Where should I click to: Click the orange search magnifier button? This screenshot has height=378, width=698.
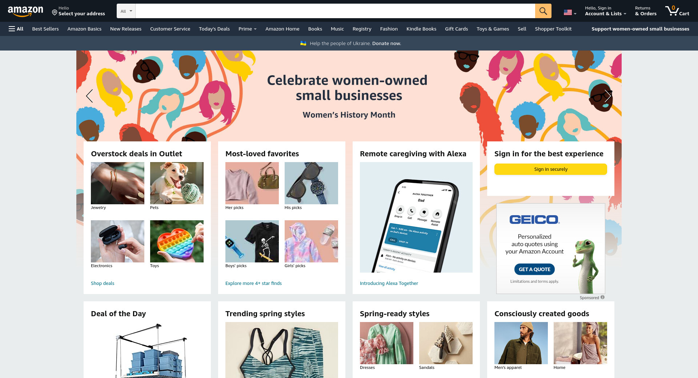pyautogui.click(x=543, y=11)
